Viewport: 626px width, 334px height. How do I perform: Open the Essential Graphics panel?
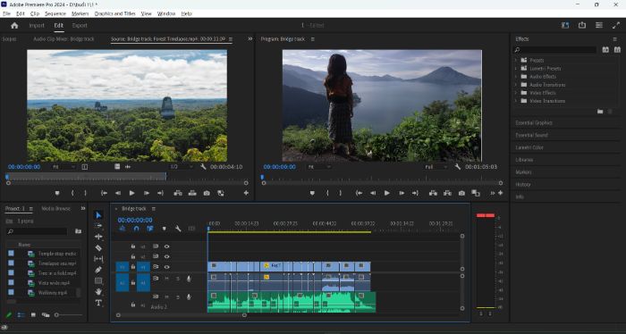[x=534, y=122]
